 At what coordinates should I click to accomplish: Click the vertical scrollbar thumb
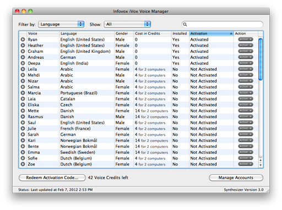pyautogui.click(x=261, y=59)
